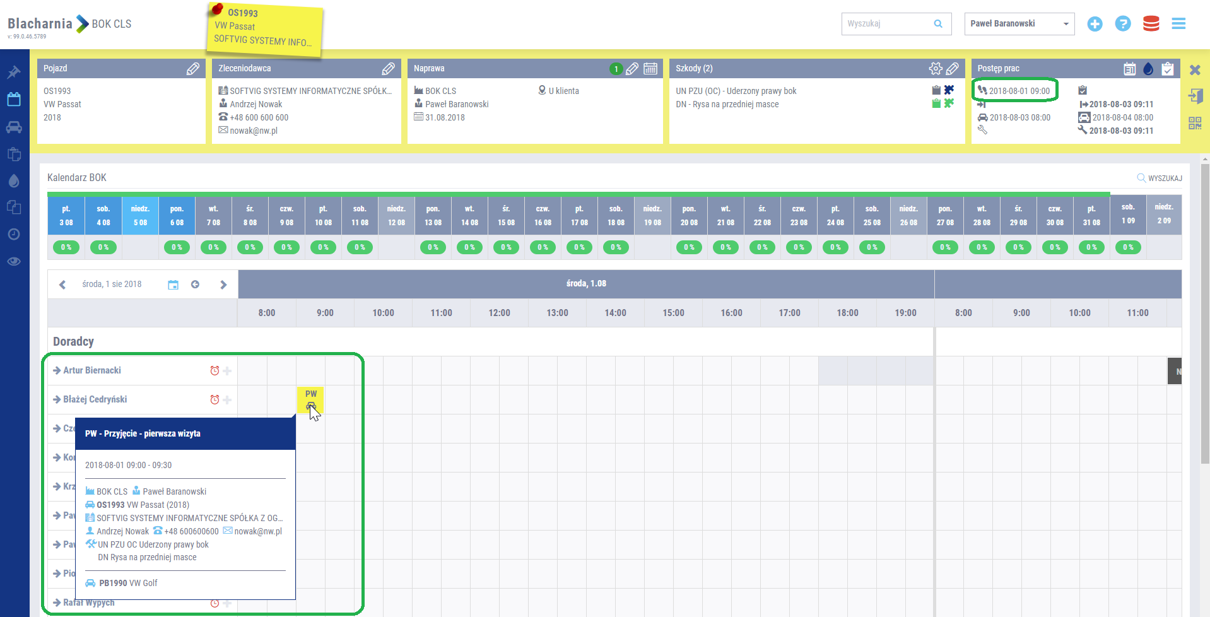
Task: Toggle alarm clock for Błażej Cedryński
Action: pyautogui.click(x=214, y=400)
